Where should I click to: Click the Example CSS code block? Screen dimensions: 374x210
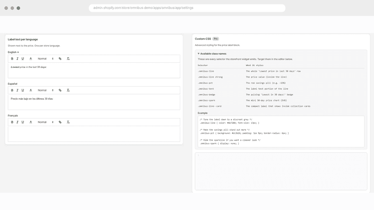[x=281, y=132]
